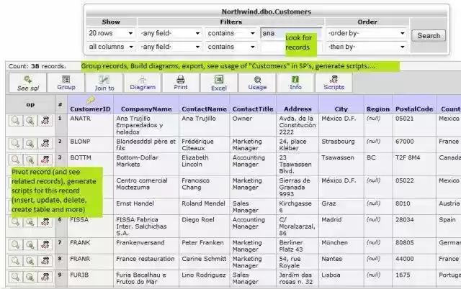Click the Print toolbar icon
461x289 pixels.
point(181,83)
